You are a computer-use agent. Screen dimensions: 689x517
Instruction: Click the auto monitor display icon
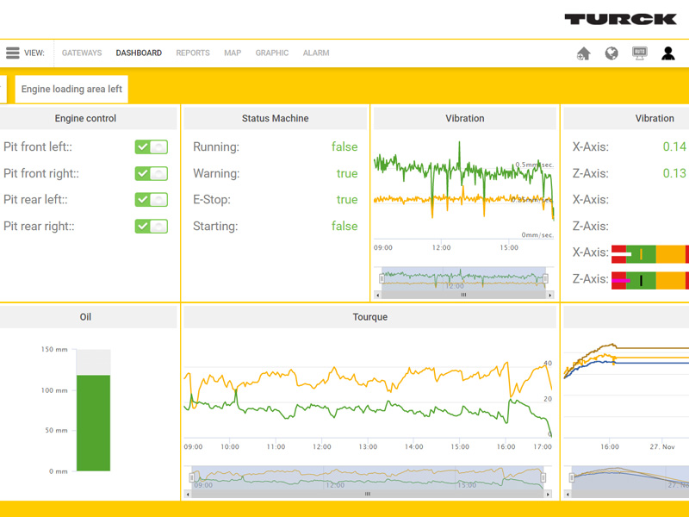[639, 53]
